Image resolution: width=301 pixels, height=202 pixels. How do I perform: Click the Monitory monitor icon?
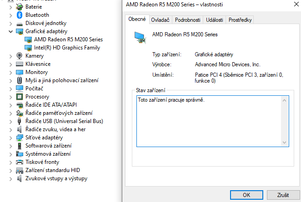[20, 73]
